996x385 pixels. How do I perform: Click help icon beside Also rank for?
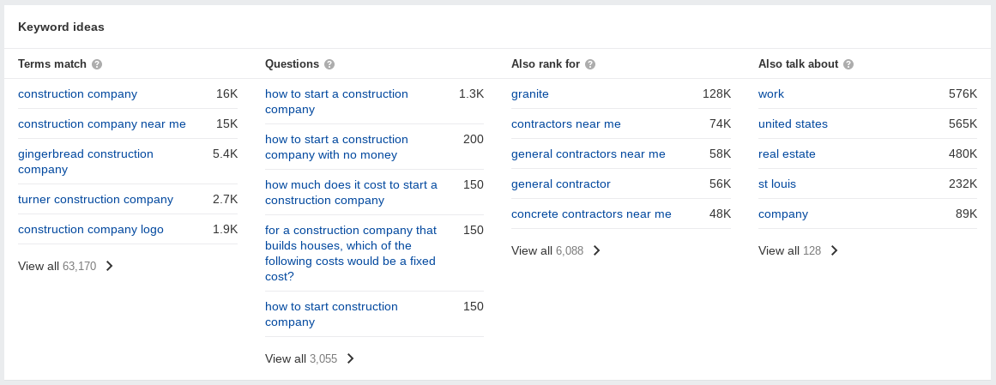tap(590, 64)
